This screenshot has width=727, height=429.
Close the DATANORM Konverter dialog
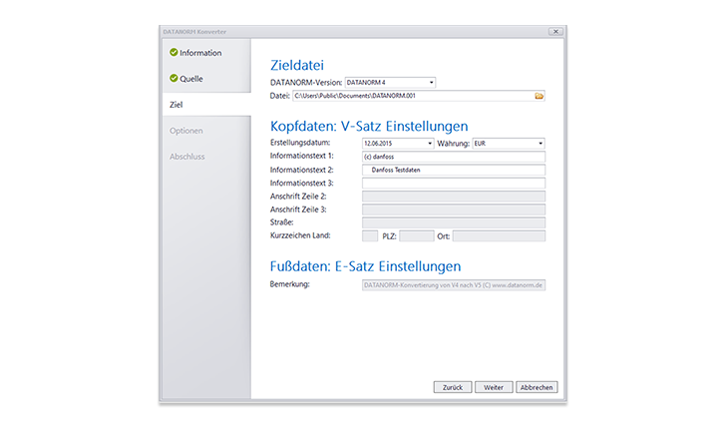point(555,32)
